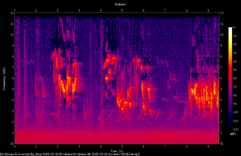Image resolution: width=241 pixels, height=156 pixels.
Task: Click the "DC" label on the right frequency axis
Action: coord(222,144)
